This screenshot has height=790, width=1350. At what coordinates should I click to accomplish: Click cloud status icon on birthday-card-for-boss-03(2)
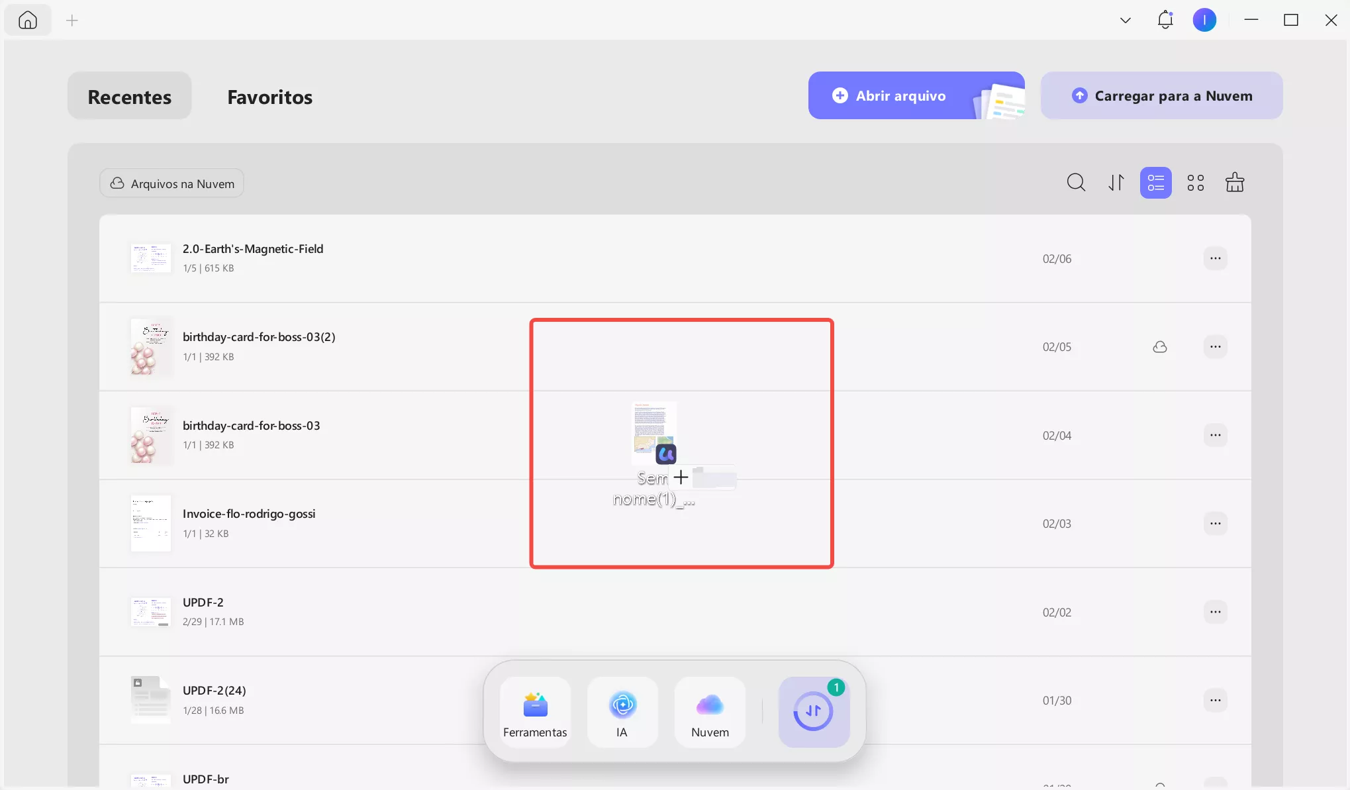1160,347
